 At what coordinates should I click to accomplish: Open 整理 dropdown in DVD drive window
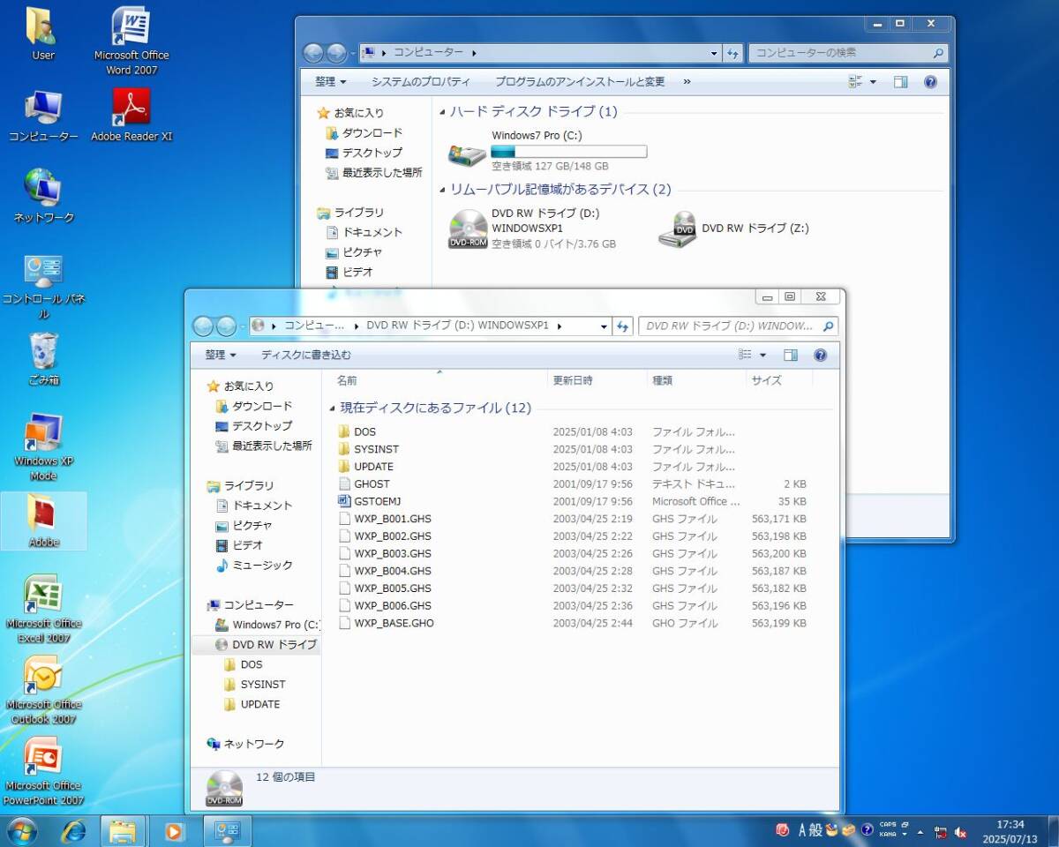click(221, 355)
